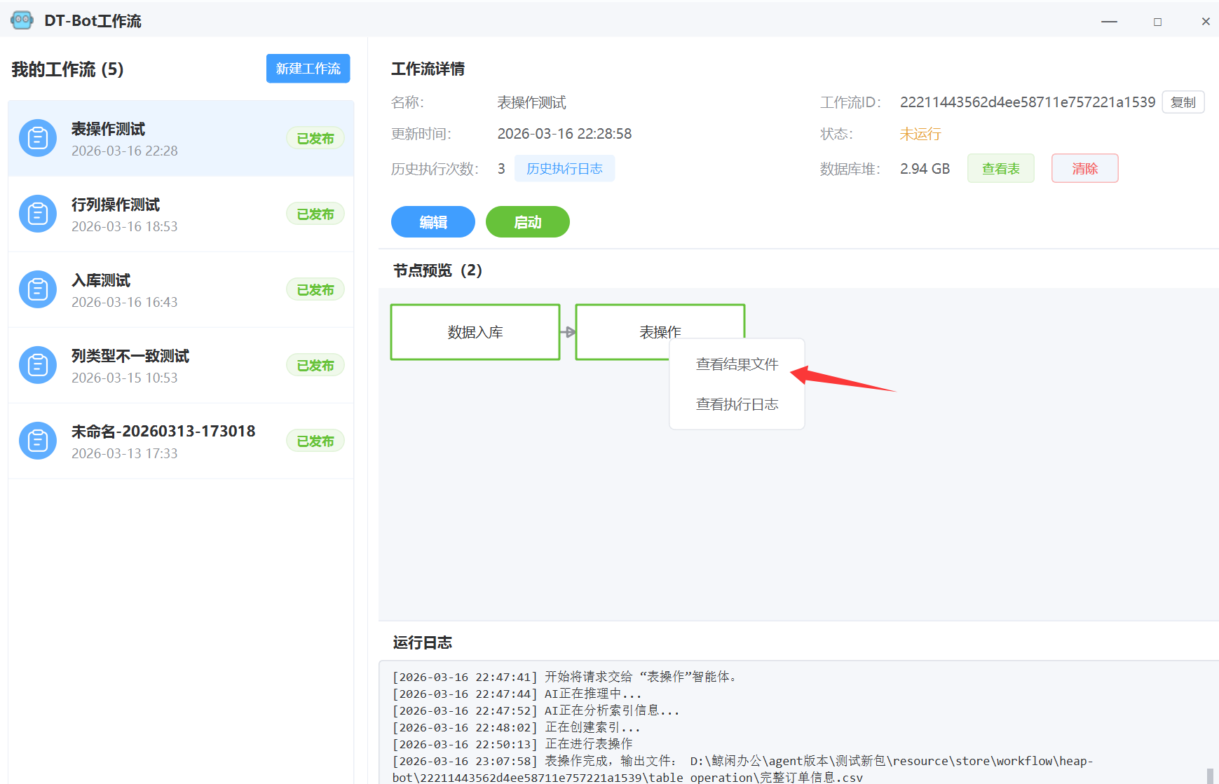Open the 历史执行日志 link
This screenshot has width=1219, height=784.
(x=564, y=169)
